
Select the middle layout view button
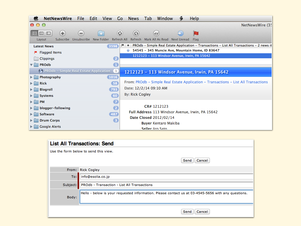pos(41,33)
